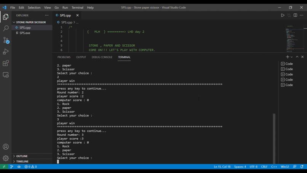This screenshot has height=173, width=307.
Task: Add a new terminal with plus icon
Action: 288,57
